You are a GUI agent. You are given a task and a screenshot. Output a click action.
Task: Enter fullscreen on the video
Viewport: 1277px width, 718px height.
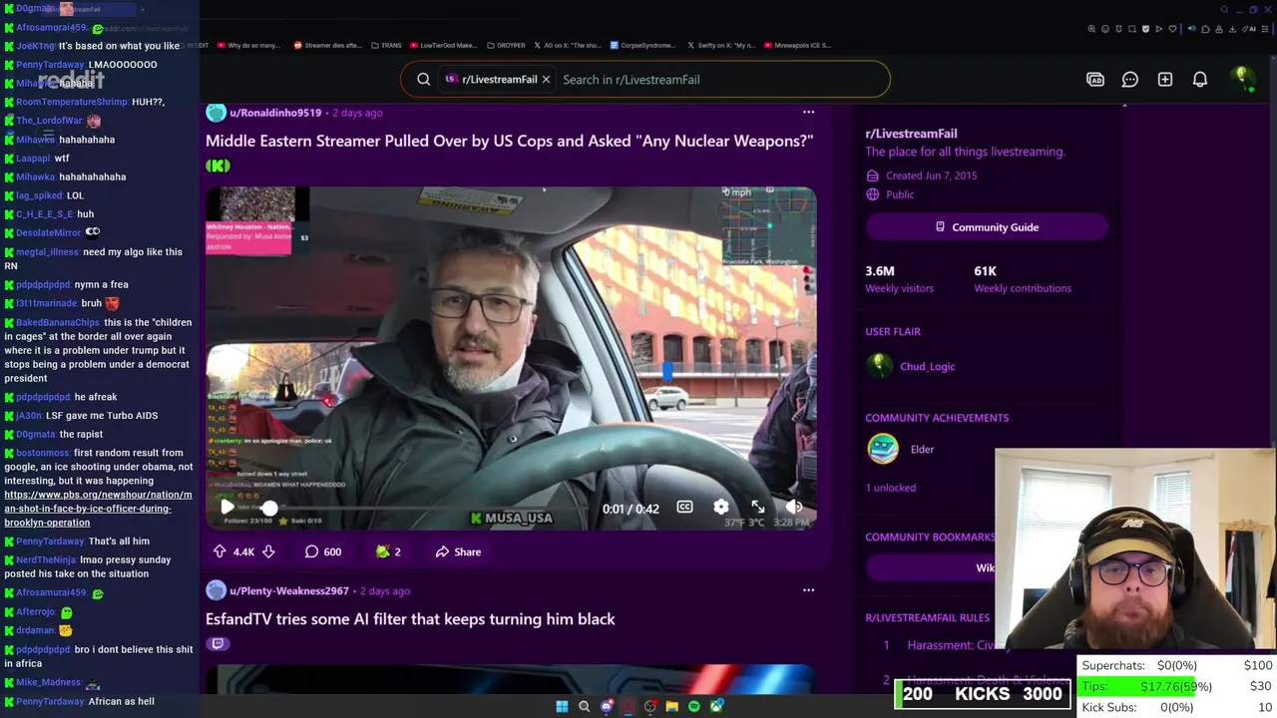coord(757,507)
